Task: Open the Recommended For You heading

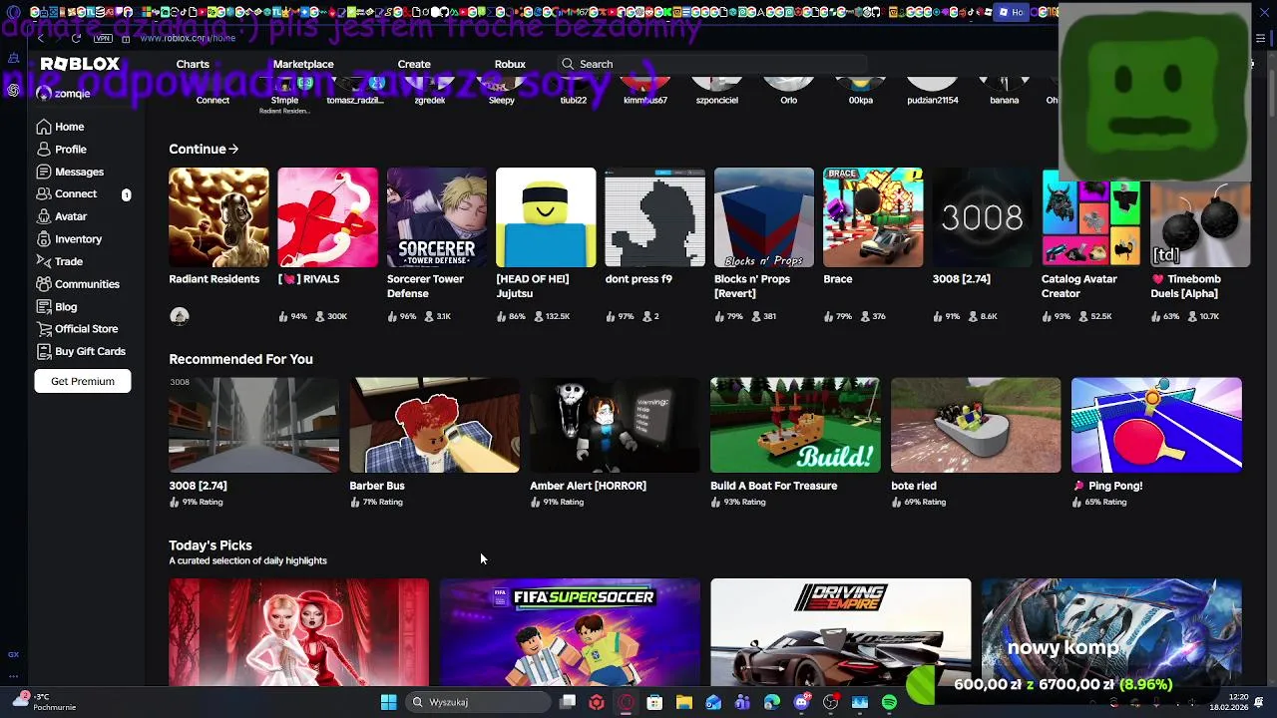Action: coord(240,359)
